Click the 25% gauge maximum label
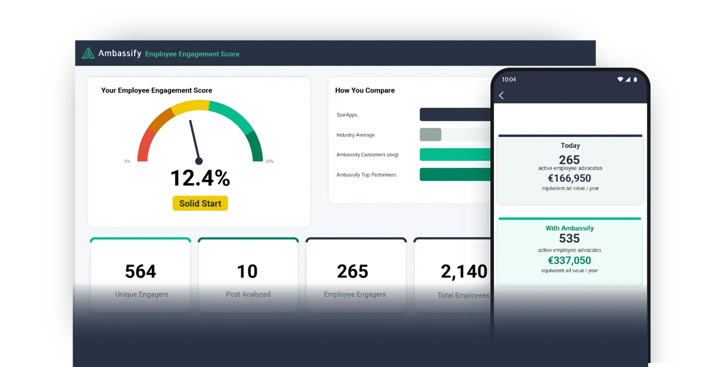Image resolution: width=703 pixels, height=367 pixels. (269, 162)
